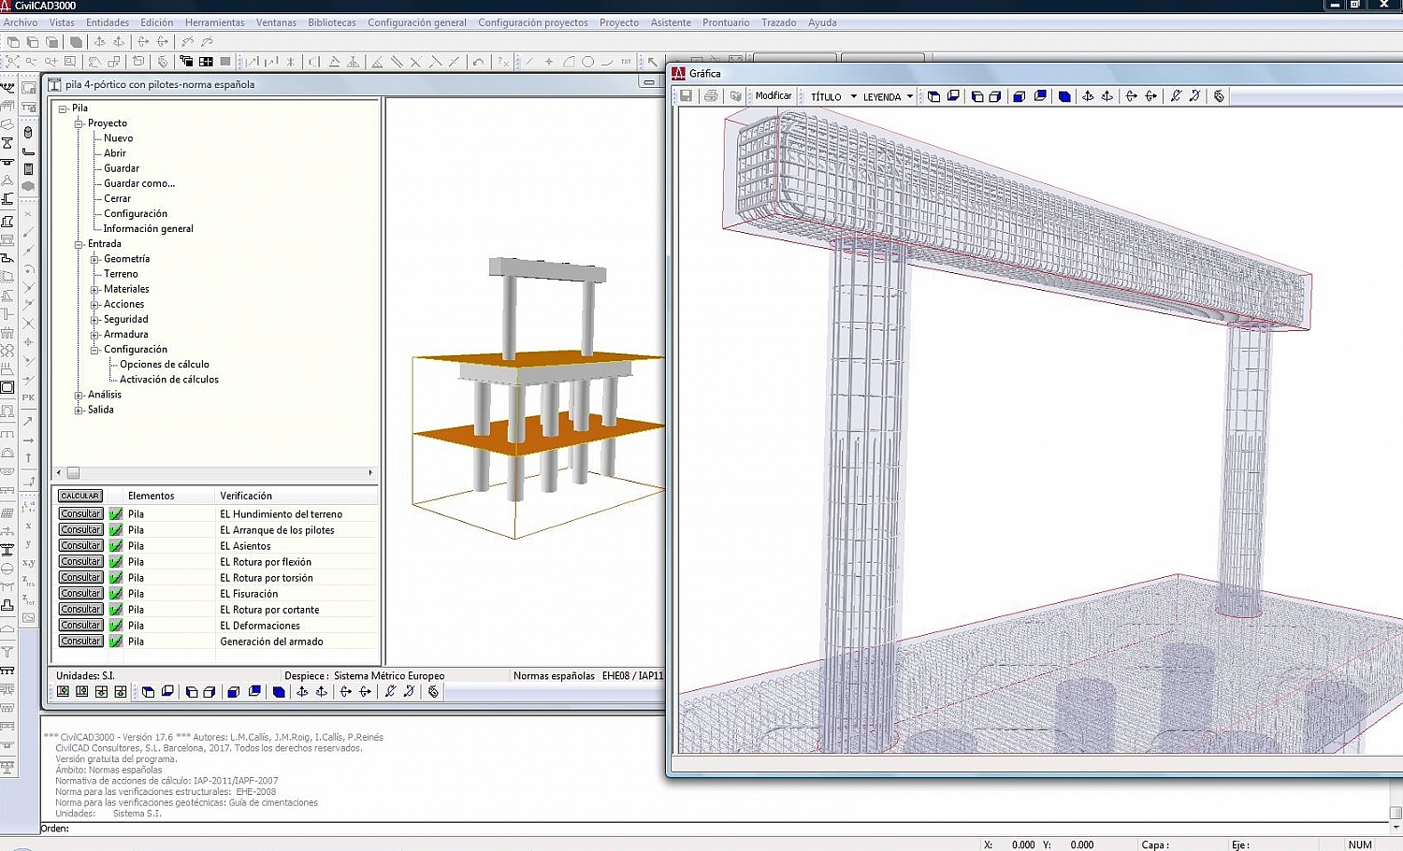
Task: Open the Trazado menu
Action: (778, 22)
